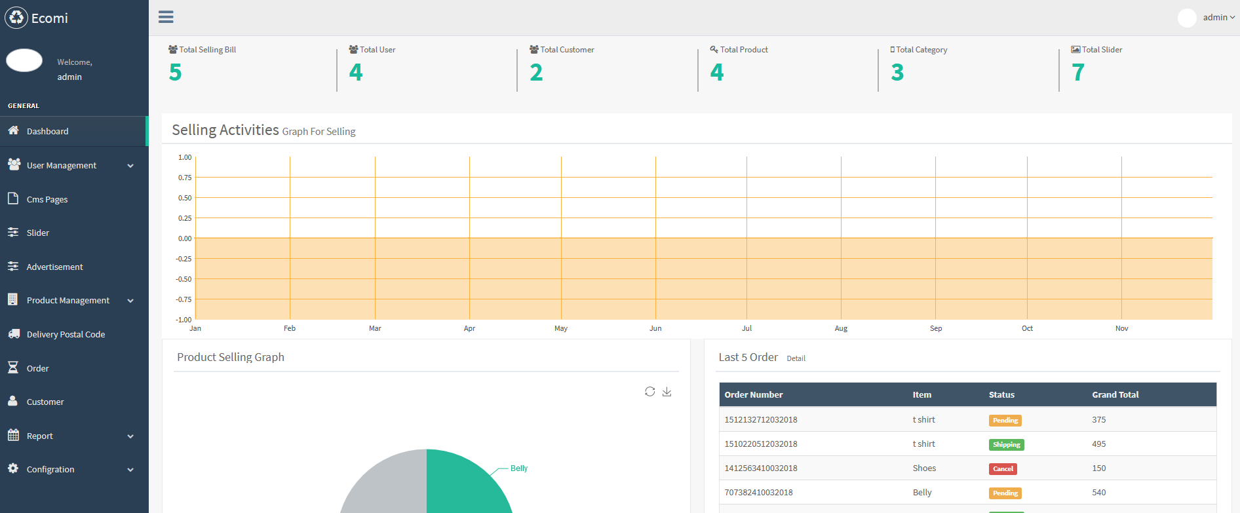The image size is (1240, 513).
Task: Open the Dashboard menu item
Action: [x=74, y=131]
